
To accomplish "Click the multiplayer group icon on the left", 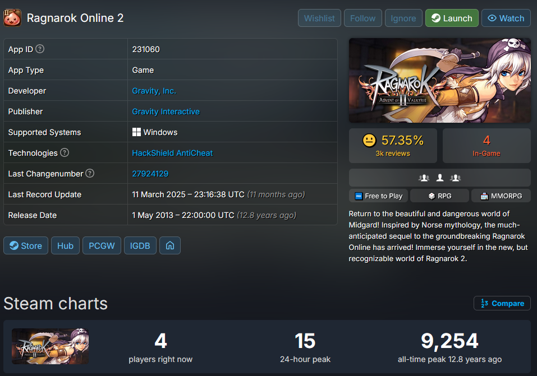I will click(x=424, y=178).
